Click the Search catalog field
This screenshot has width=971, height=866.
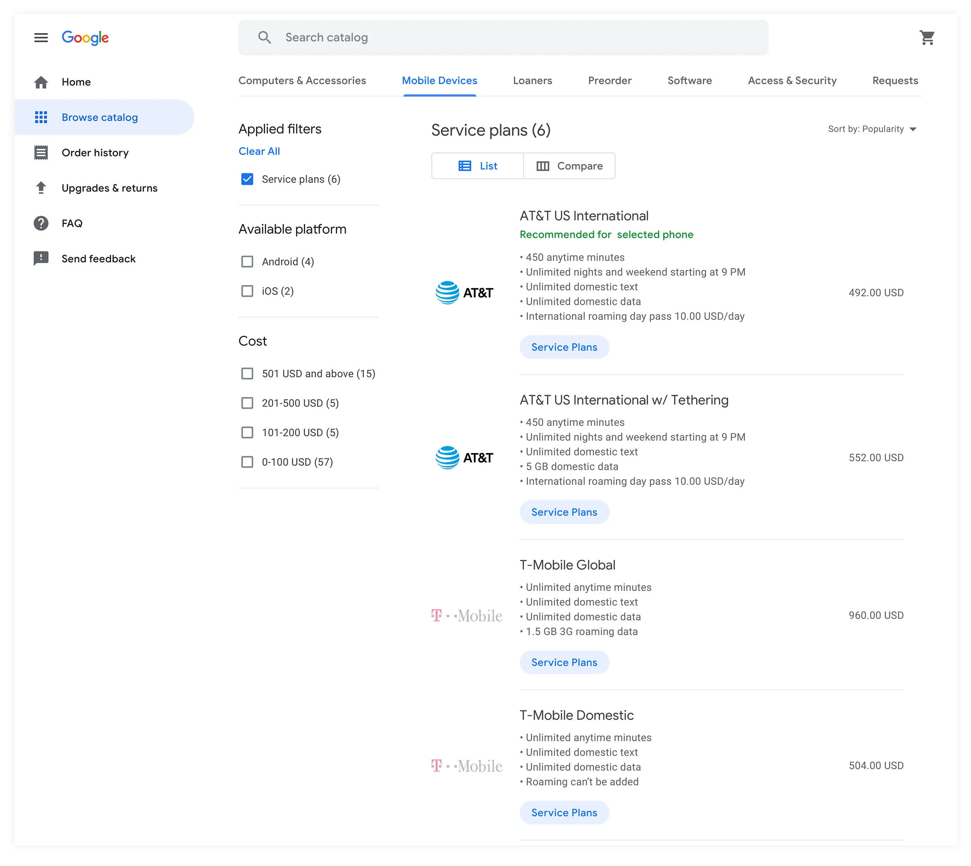click(x=503, y=38)
